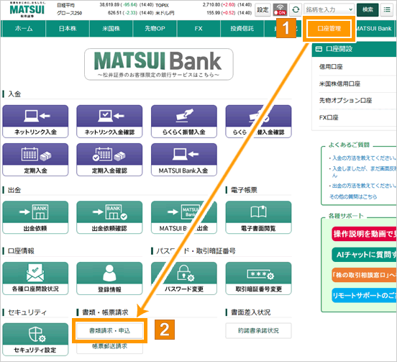397x362 pixels.
Task: Switch to 先物OP tab
Action: click(x=155, y=29)
